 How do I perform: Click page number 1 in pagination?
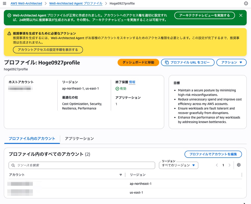(223, 165)
